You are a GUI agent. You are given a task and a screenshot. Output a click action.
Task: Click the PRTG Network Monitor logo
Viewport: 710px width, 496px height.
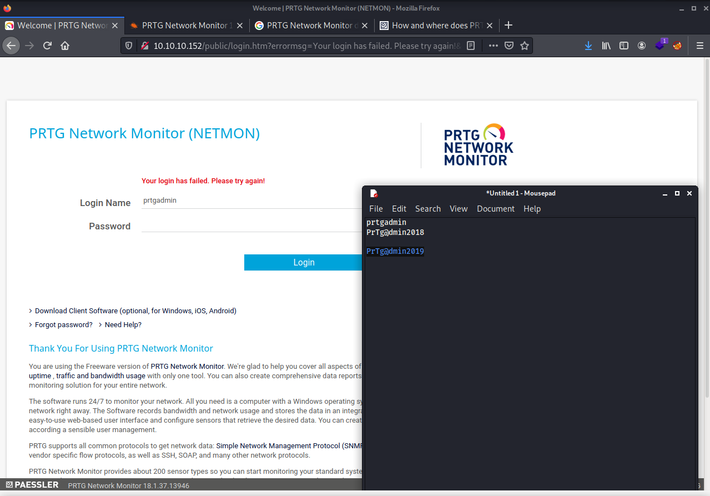point(479,145)
